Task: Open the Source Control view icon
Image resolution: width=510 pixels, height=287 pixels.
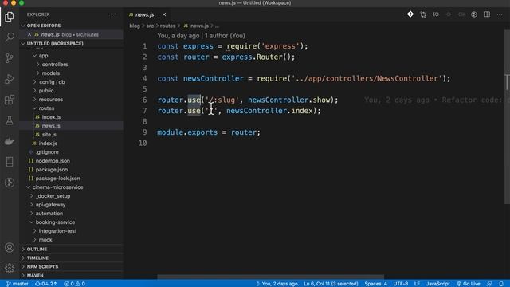Action: coord(10,58)
